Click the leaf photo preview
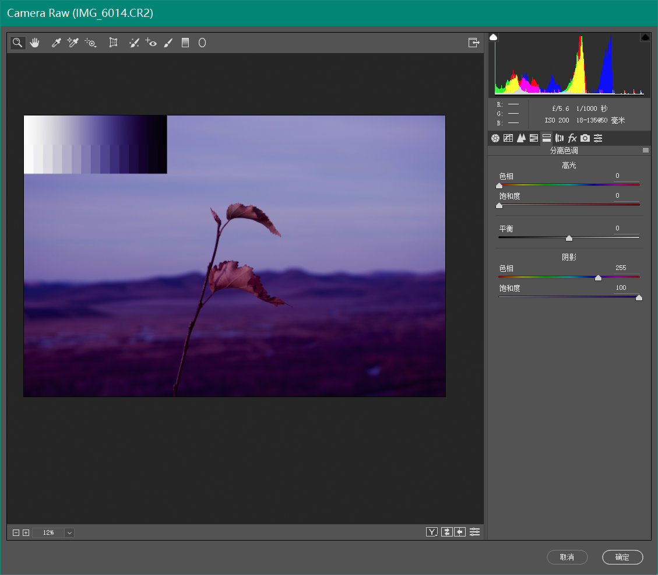The image size is (658, 575). tap(234, 256)
